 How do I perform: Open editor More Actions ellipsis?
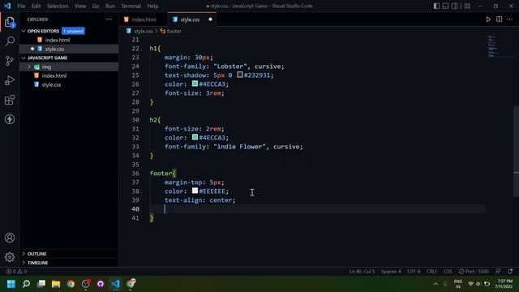[510, 19]
